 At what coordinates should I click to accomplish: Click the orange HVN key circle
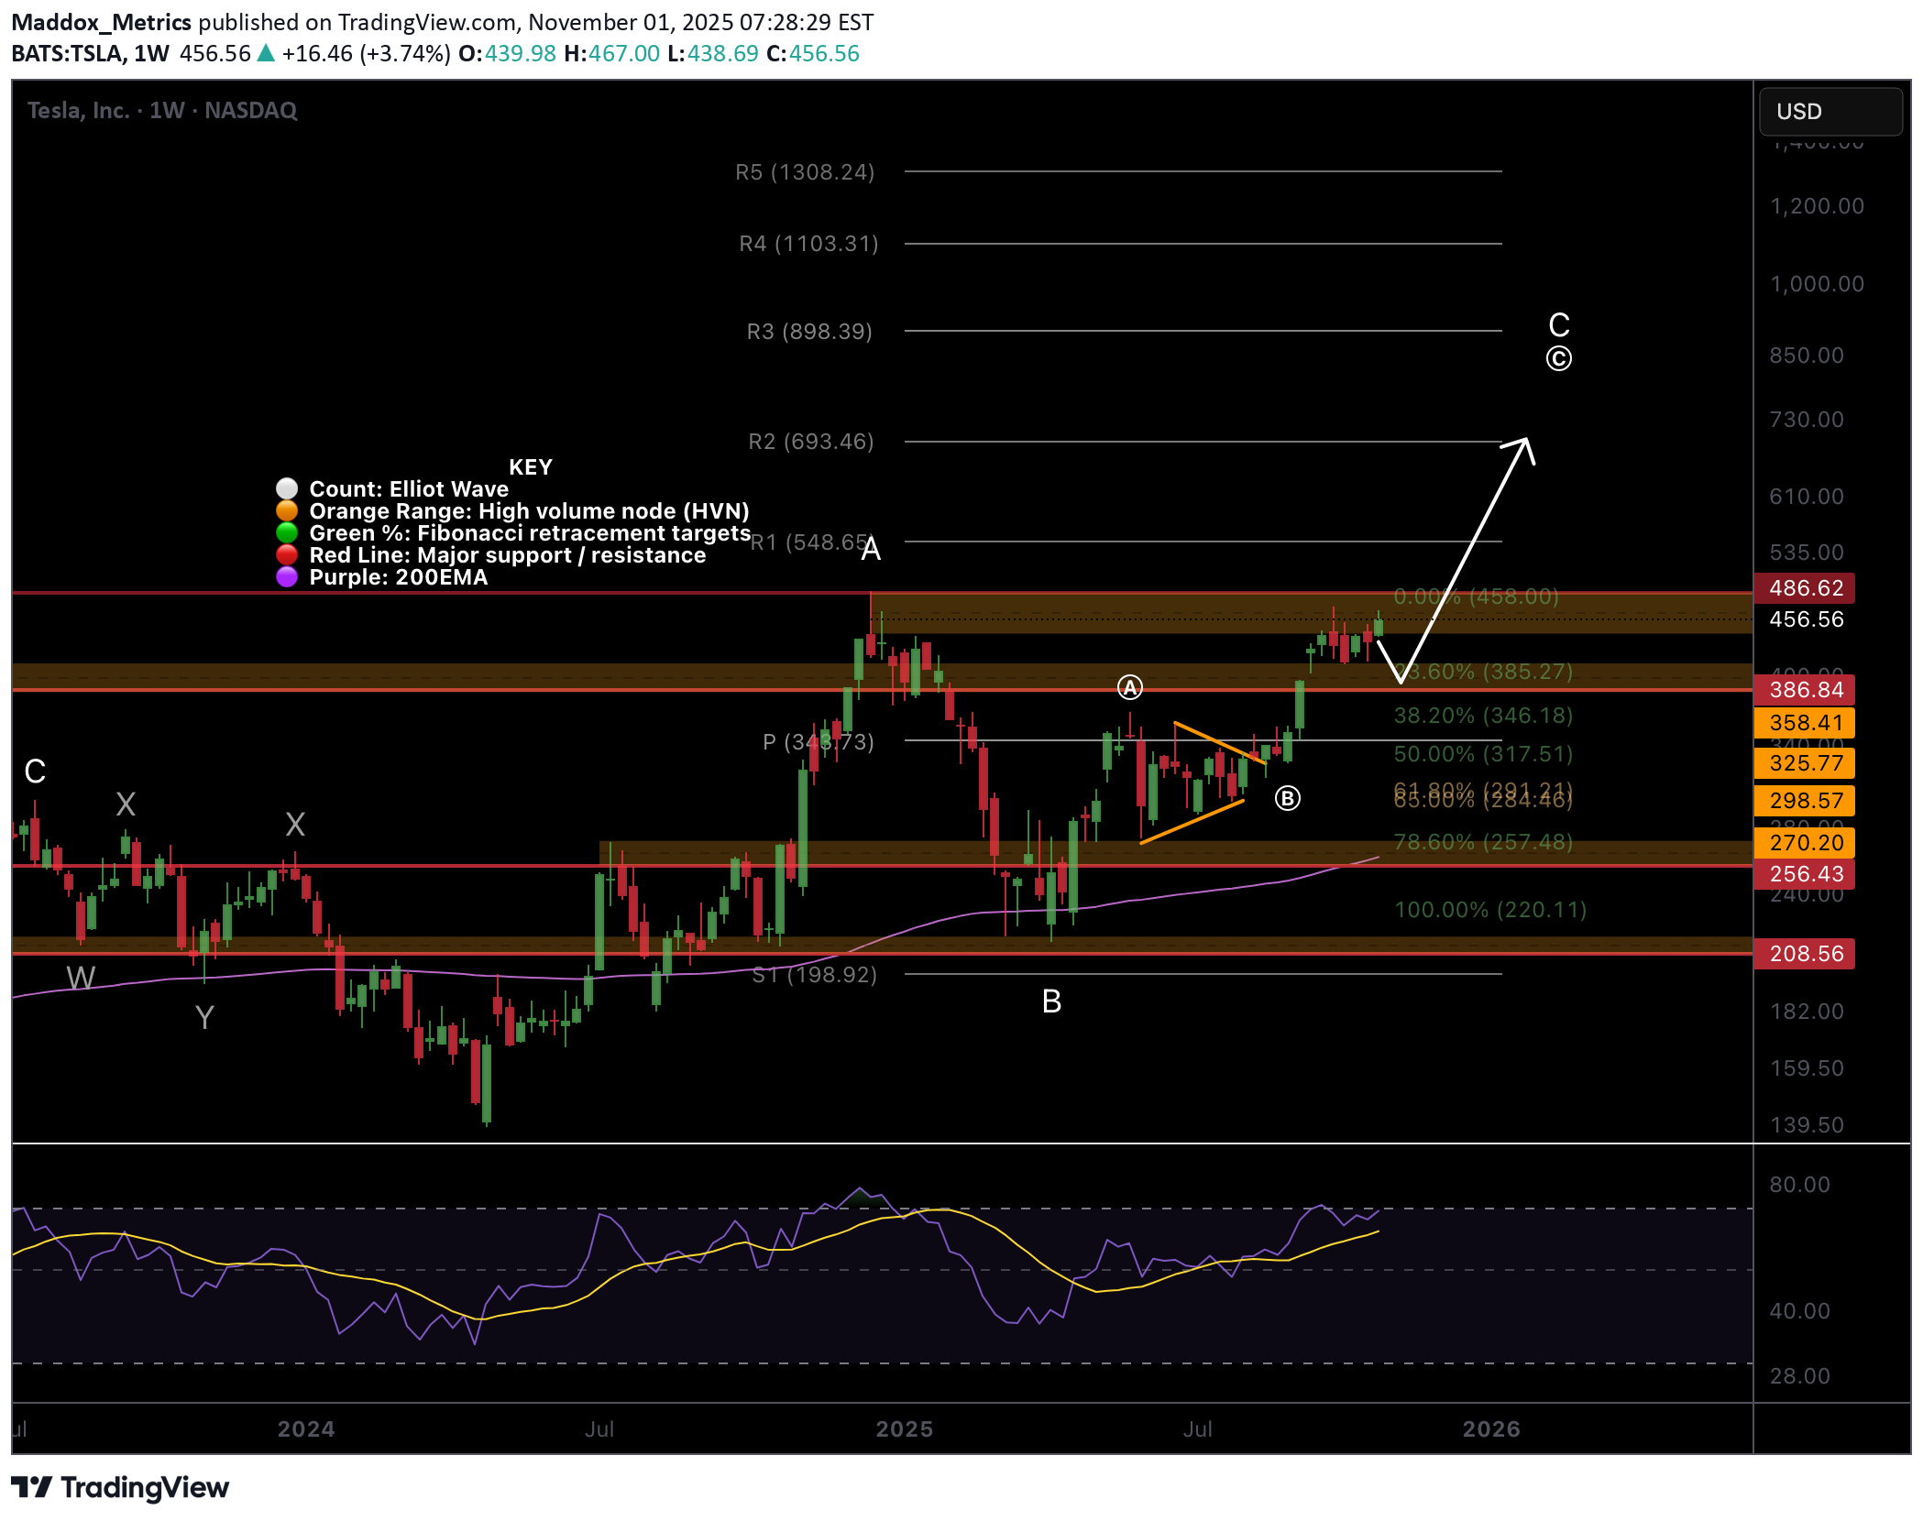coord(287,510)
